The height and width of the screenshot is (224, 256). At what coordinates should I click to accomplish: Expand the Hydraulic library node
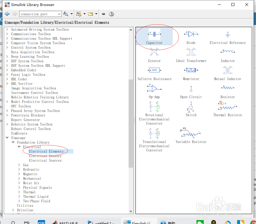(19, 169)
